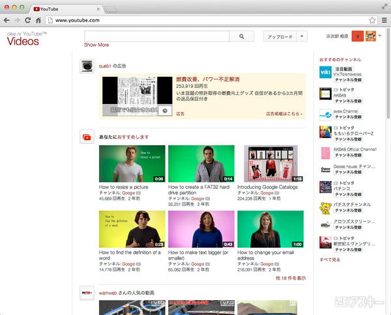Image resolution: width=391 pixels, height=315 pixels.
Task: Reload the page using the refresh icon
Action: pos(27,20)
